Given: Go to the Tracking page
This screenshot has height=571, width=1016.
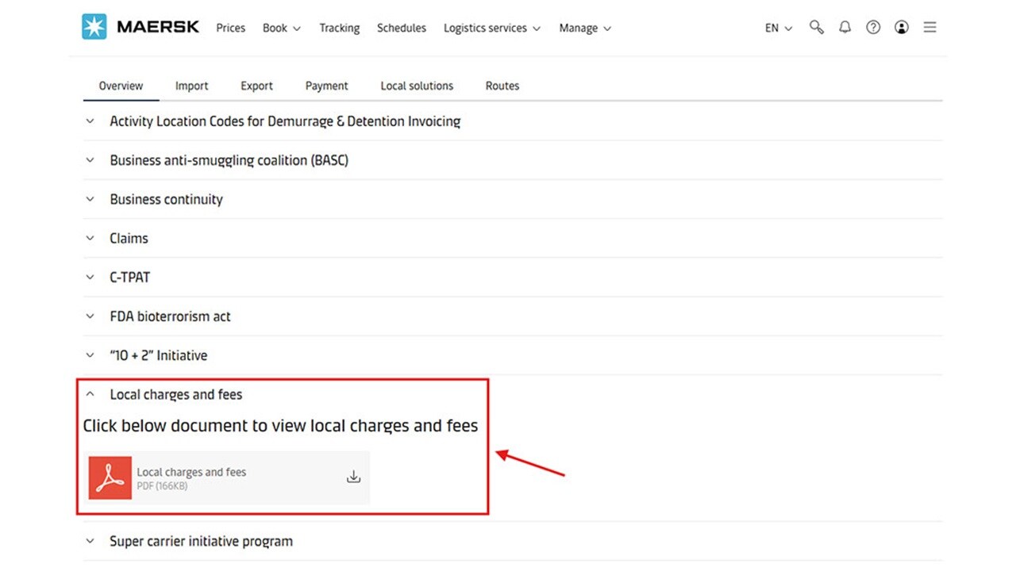Looking at the screenshot, I should pos(339,28).
